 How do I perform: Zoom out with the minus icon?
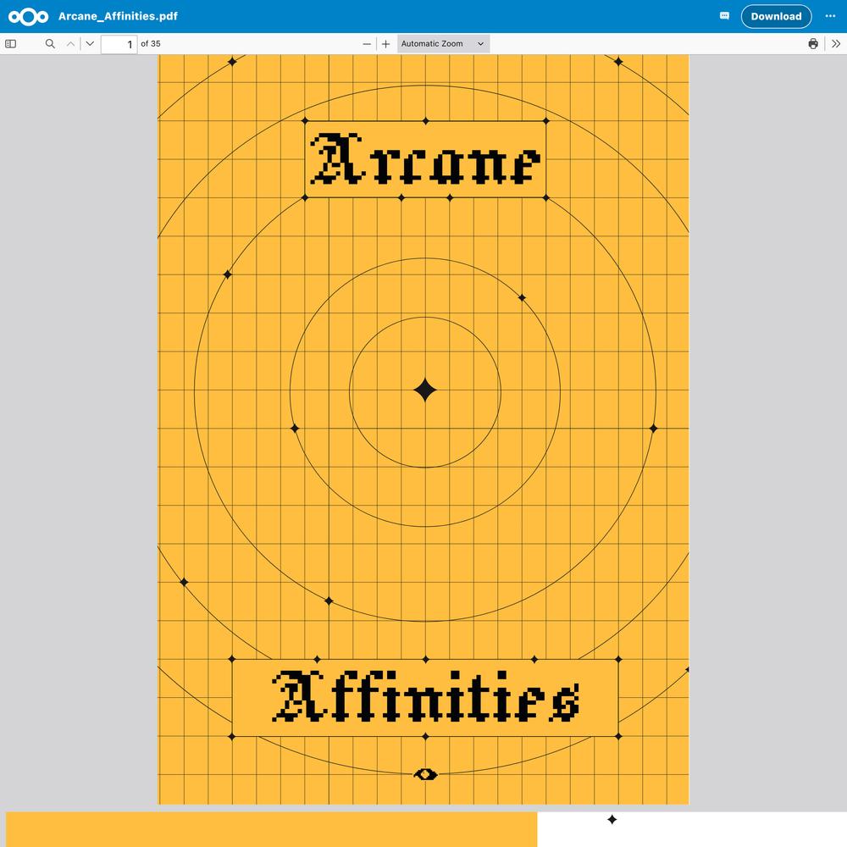367,44
